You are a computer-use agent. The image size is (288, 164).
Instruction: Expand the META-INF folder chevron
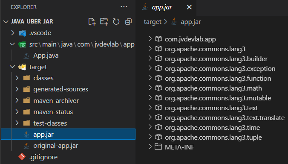pyautogui.click(x=150, y=147)
